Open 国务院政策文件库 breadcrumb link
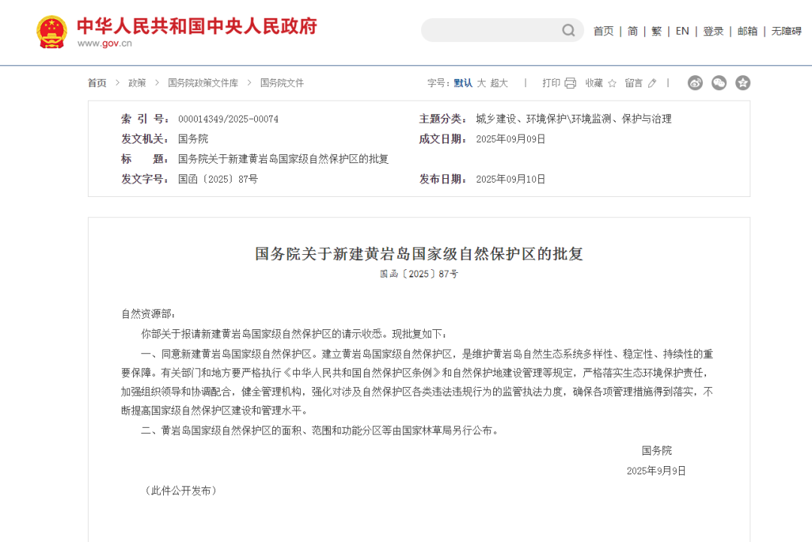The image size is (812, 542). [203, 83]
